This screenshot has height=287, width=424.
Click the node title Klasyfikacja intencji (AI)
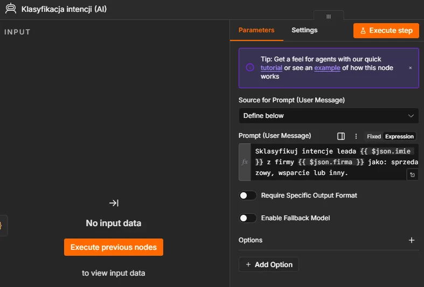coord(64,9)
